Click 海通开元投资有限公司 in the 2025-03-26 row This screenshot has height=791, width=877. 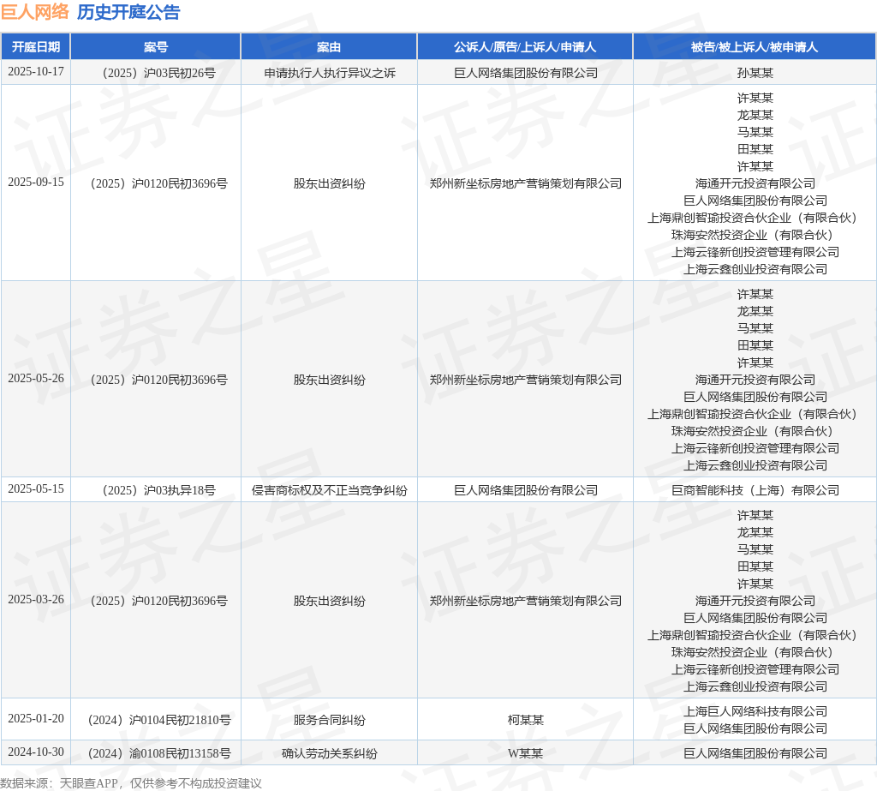click(755, 601)
